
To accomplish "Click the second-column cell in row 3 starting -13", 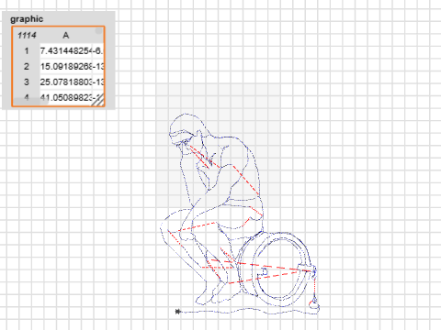I will pyautogui.click(x=98, y=82).
